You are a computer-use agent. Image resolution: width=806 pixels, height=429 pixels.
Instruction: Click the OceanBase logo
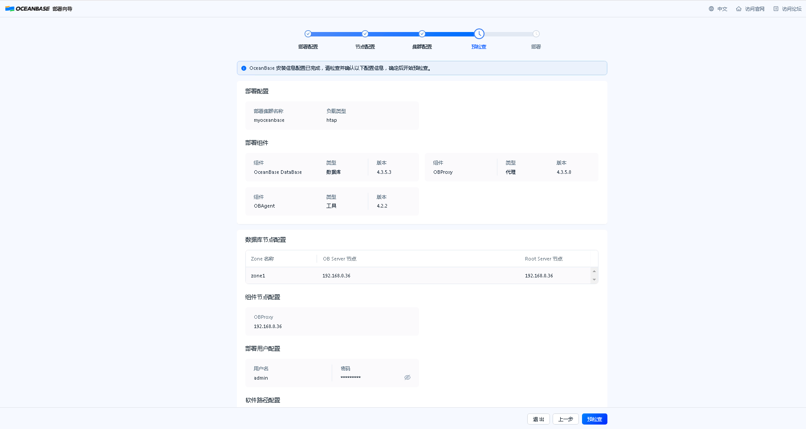28,9
